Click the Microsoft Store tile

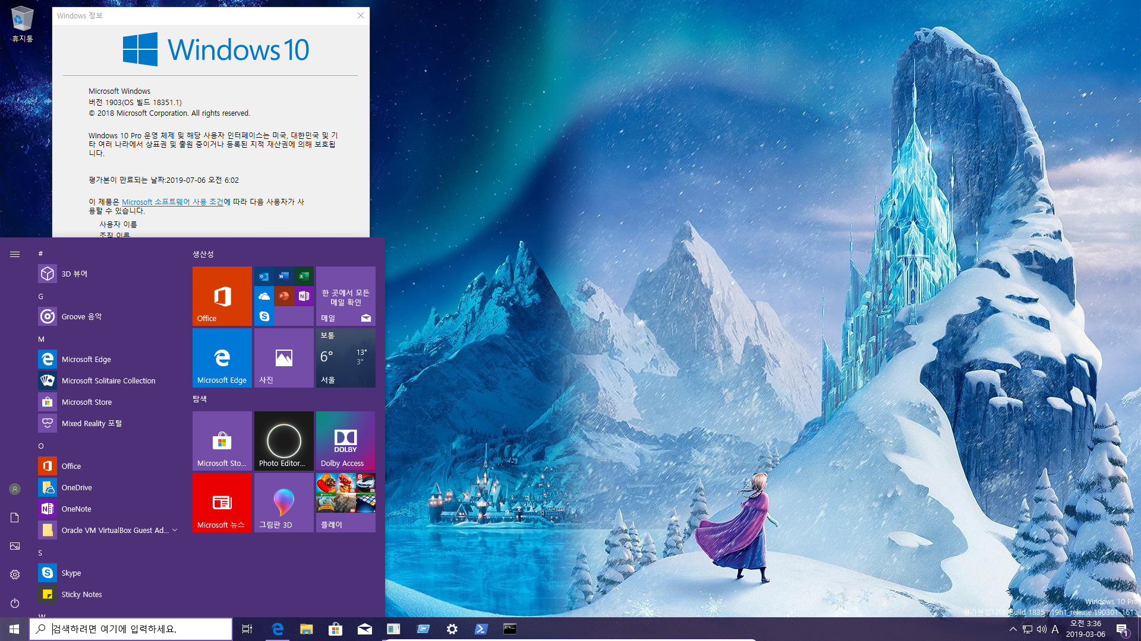(x=222, y=441)
